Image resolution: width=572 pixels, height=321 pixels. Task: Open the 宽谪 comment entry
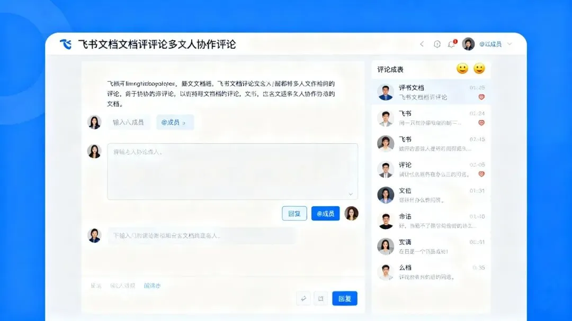tap(431, 246)
